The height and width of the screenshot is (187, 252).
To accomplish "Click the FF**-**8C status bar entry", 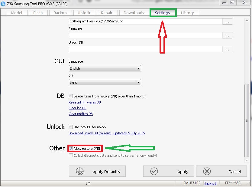I will point(233,183).
